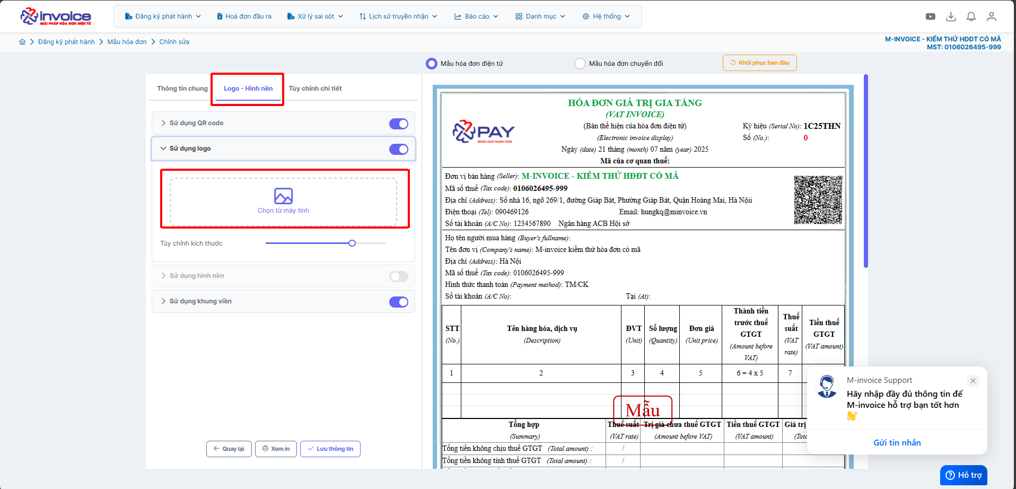
Task: Expand the Sử dụng QR code section
Action: [x=163, y=123]
